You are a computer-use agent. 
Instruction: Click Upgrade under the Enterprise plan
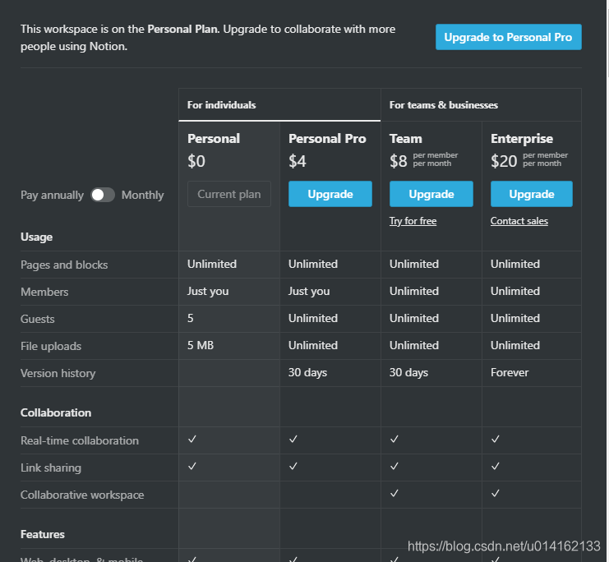click(531, 194)
